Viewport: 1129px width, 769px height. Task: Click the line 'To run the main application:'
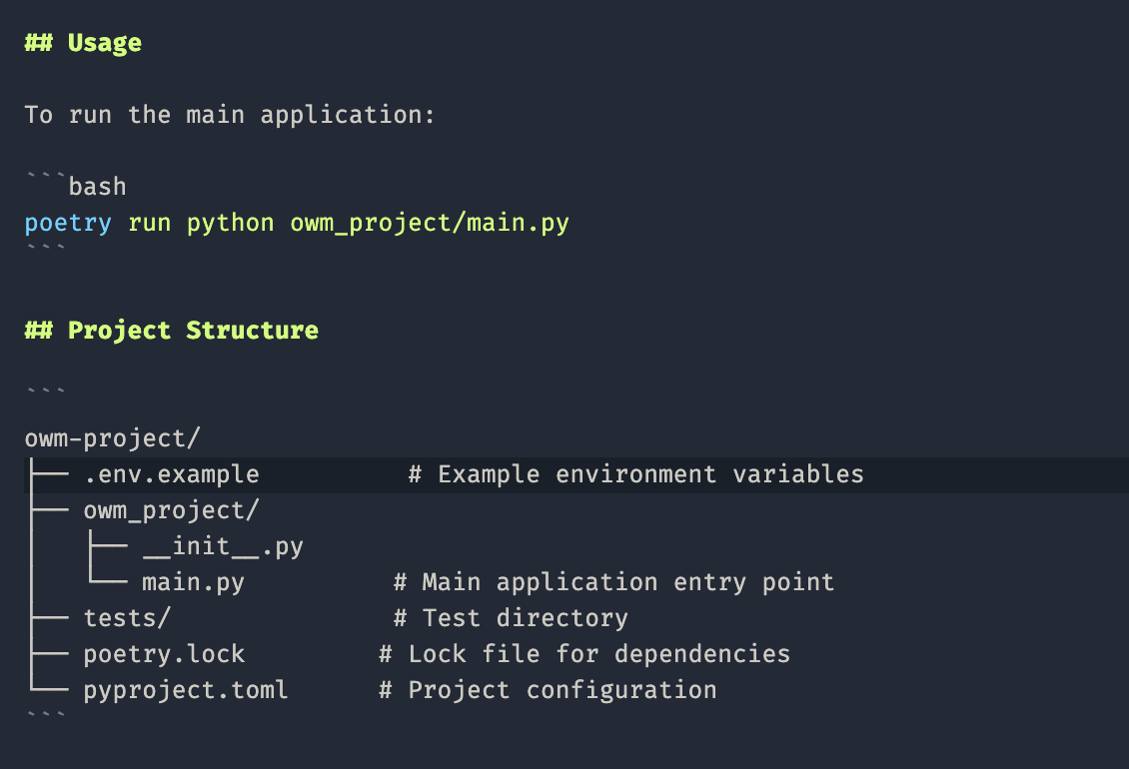[230, 115]
